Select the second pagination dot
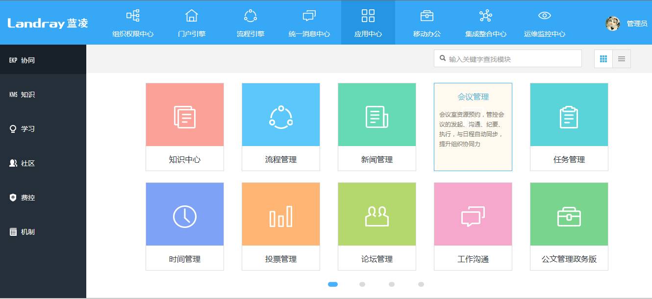The height and width of the screenshot is (299, 652). click(362, 284)
